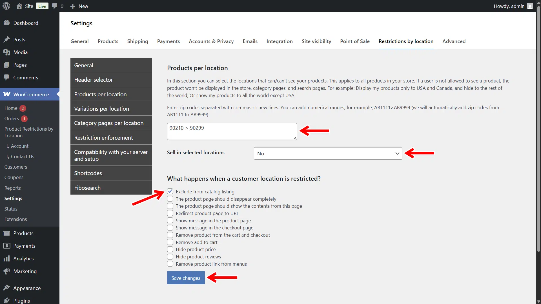
Task: Switch to the Shipping settings tab
Action: pos(138,41)
